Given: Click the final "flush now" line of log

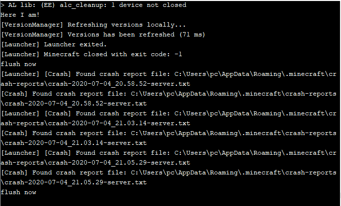Looking at the screenshot, I should click(19, 192).
